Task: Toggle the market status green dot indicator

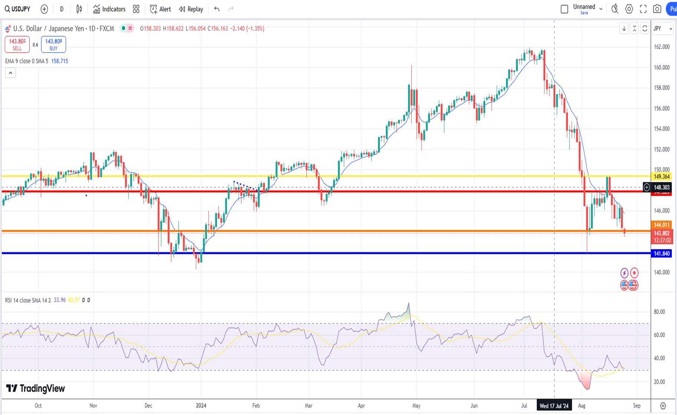Action: pyautogui.click(x=124, y=28)
